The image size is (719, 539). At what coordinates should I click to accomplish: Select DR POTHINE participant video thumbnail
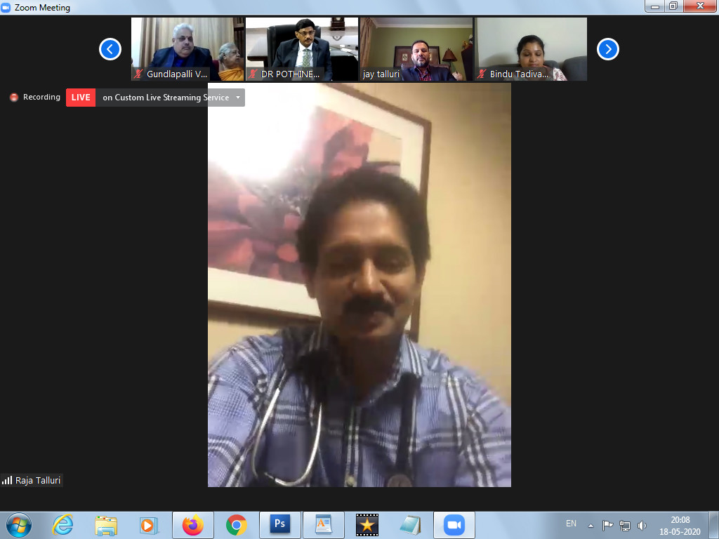(x=302, y=49)
